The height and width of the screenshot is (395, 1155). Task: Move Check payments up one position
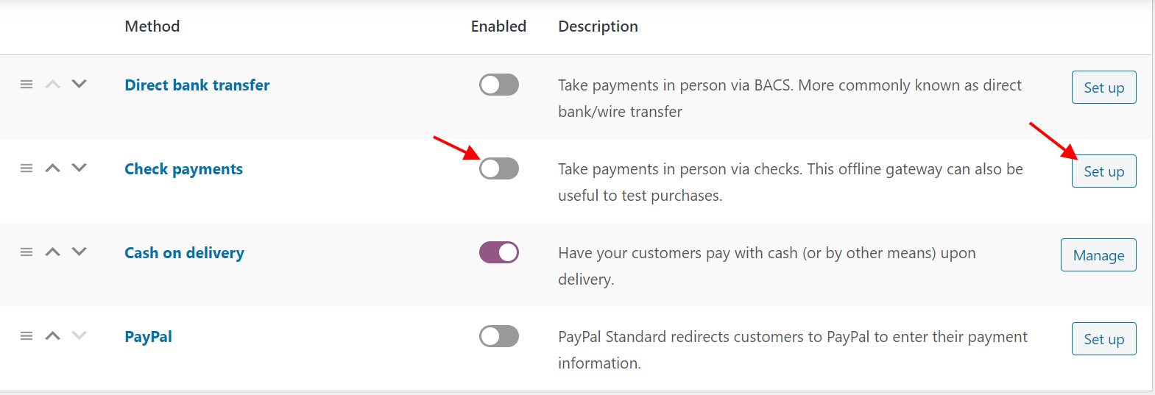point(52,168)
